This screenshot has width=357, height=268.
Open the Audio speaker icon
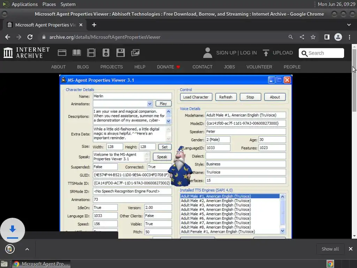(106, 53)
